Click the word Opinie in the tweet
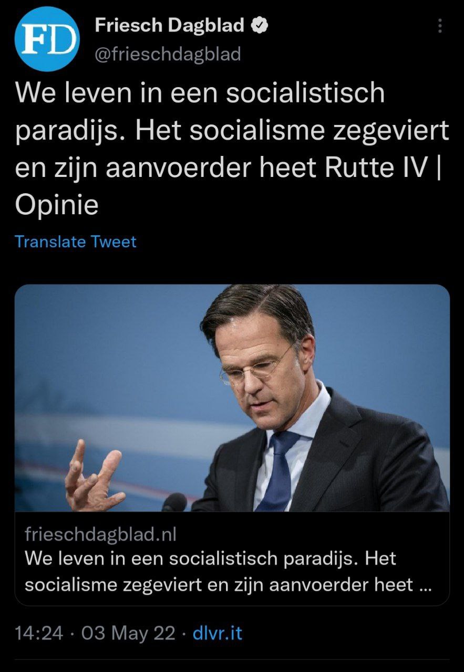Screen dimensions: 464x672 pos(57,206)
